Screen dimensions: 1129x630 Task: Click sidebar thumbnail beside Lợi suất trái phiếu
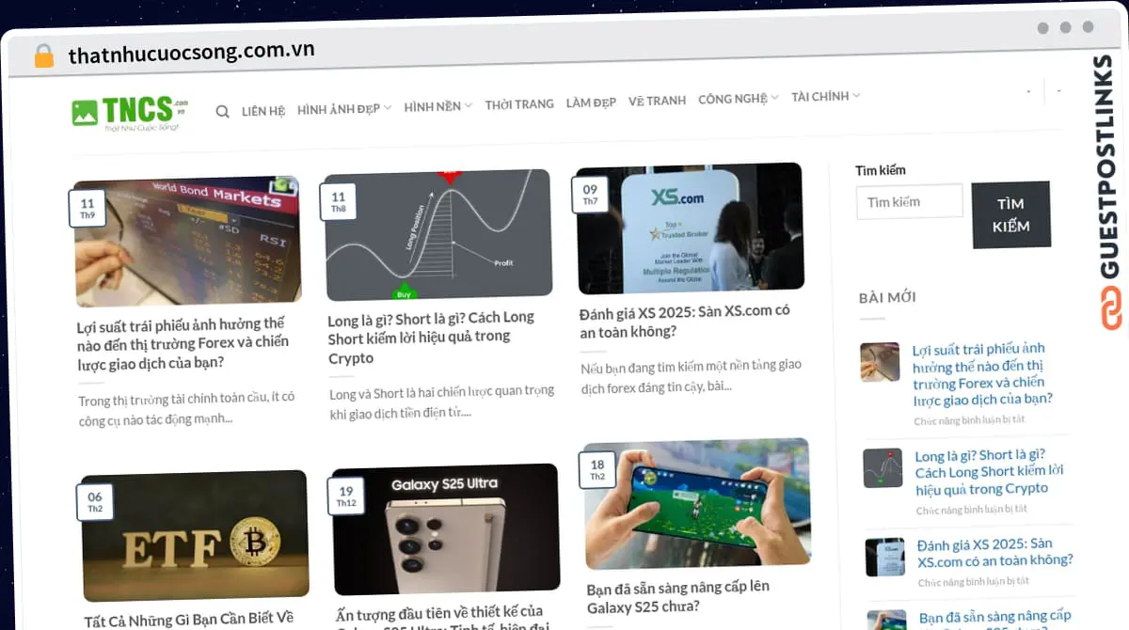coord(880,362)
